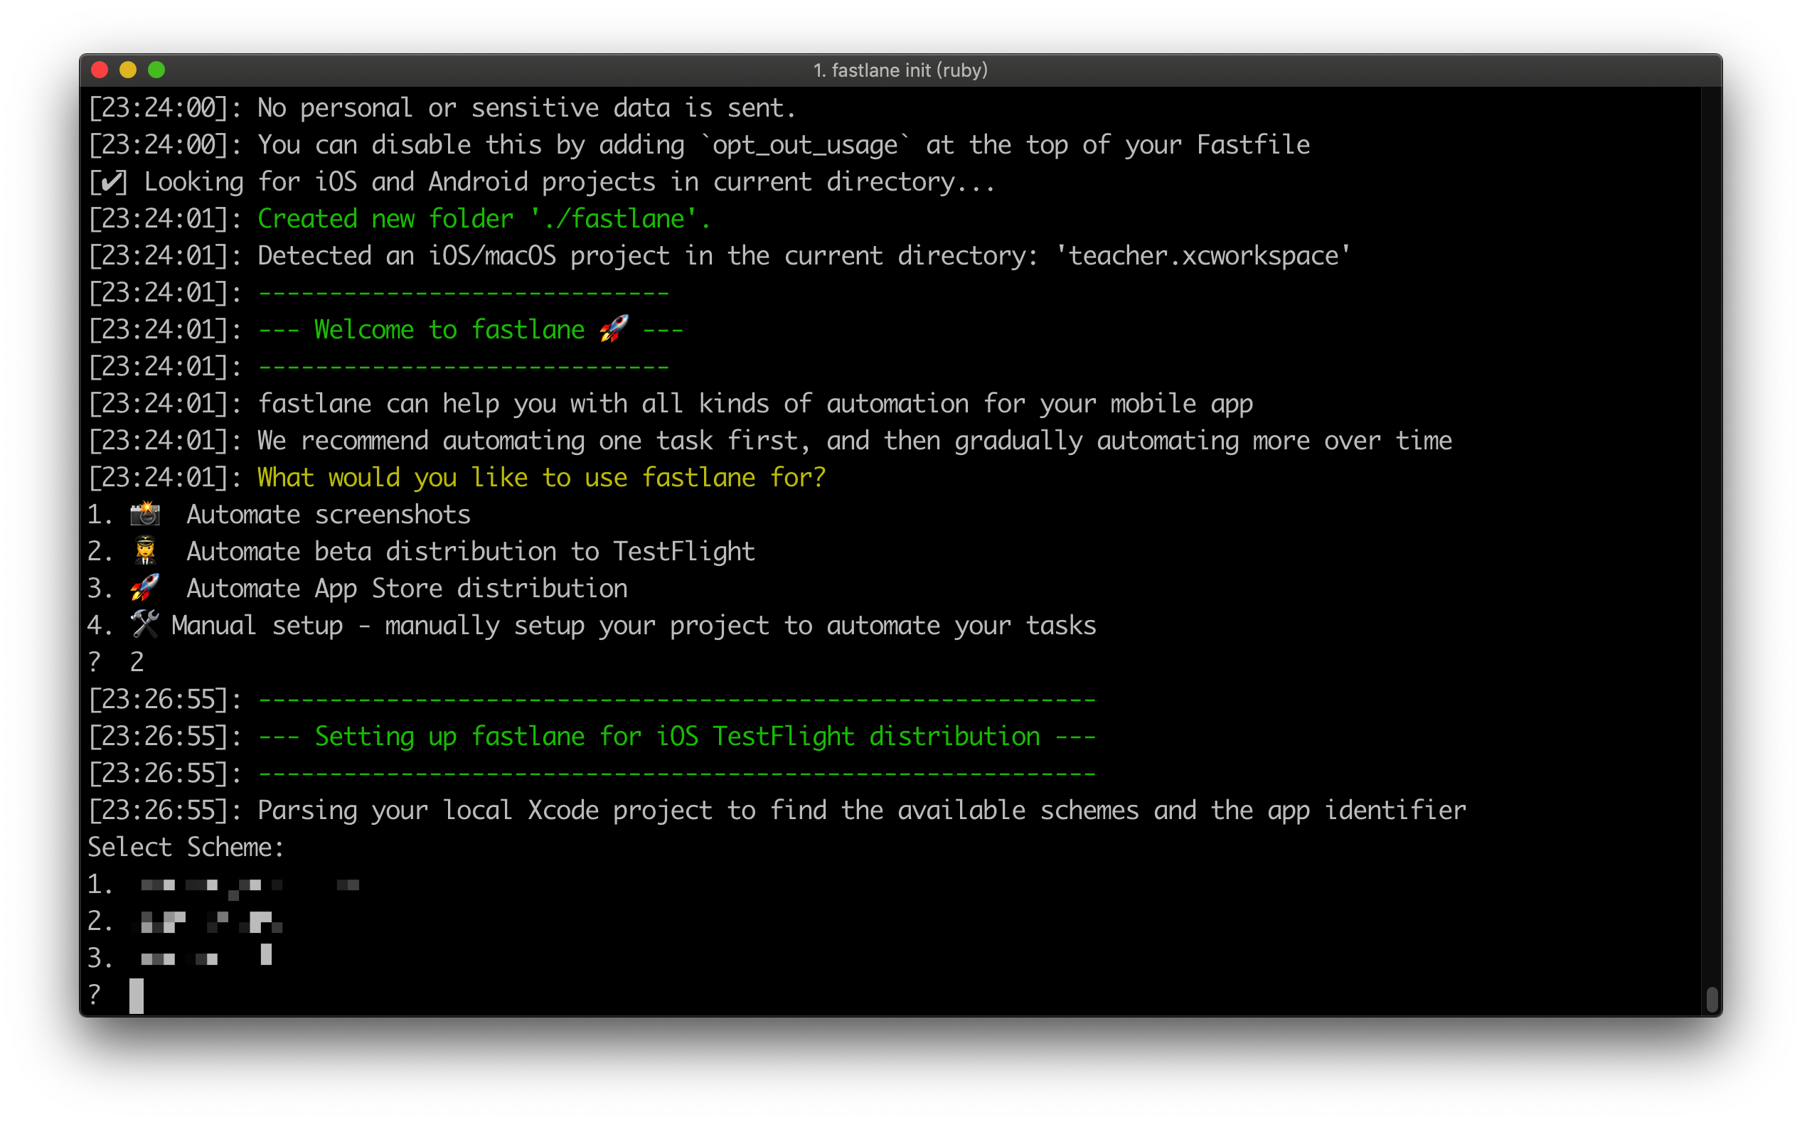Click the pilot emoji for TestFlight option
1802x1122 pixels.
[x=145, y=550]
